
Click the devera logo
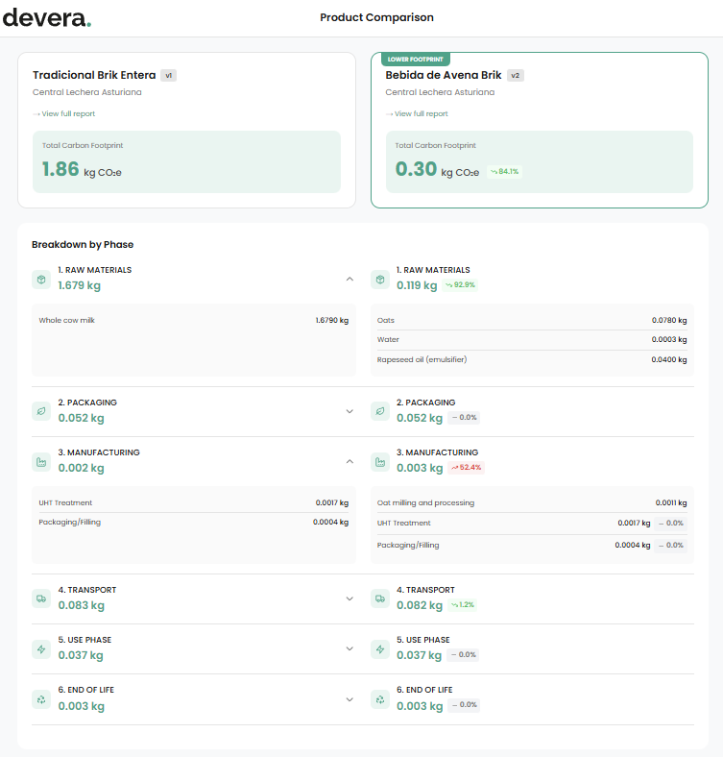pyautogui.click(x=46, y=17)
